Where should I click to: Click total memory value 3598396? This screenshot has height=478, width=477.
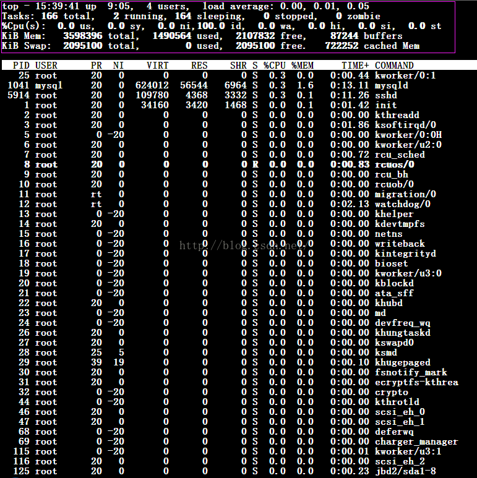[x=83, y=36]
